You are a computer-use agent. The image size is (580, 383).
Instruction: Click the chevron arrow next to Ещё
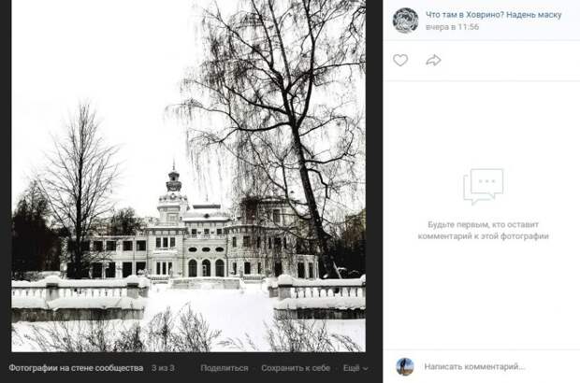[366, 369]
